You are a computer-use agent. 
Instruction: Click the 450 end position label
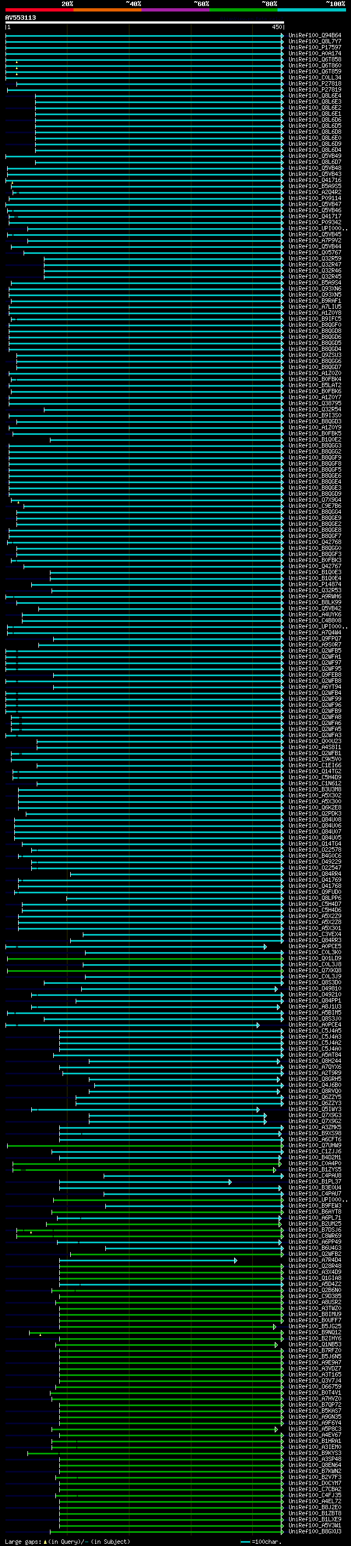click(x=277, y=27)
